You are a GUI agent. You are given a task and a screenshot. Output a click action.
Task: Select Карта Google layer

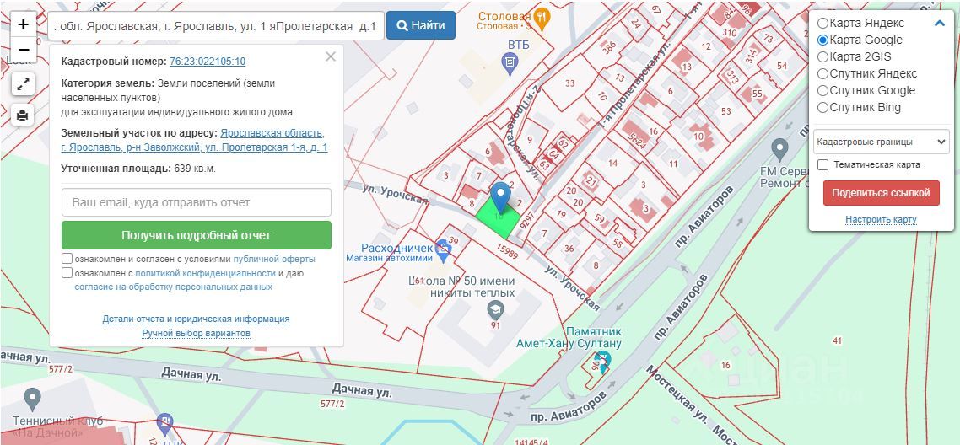[x=822, y=40]
